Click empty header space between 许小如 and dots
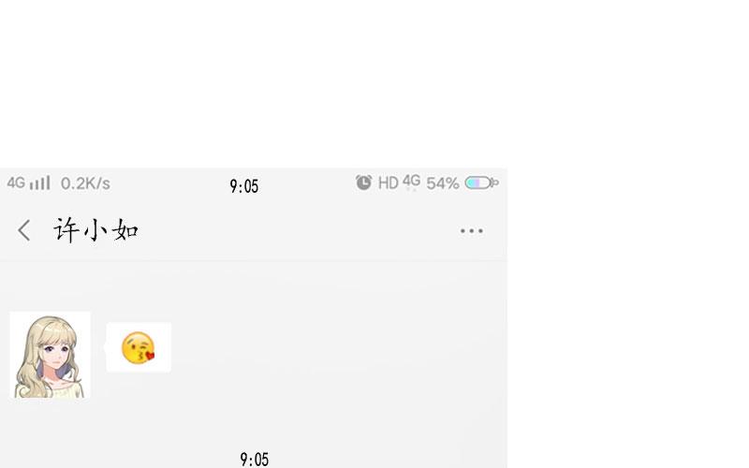This screenshot has width=749, height=468. 296,231
